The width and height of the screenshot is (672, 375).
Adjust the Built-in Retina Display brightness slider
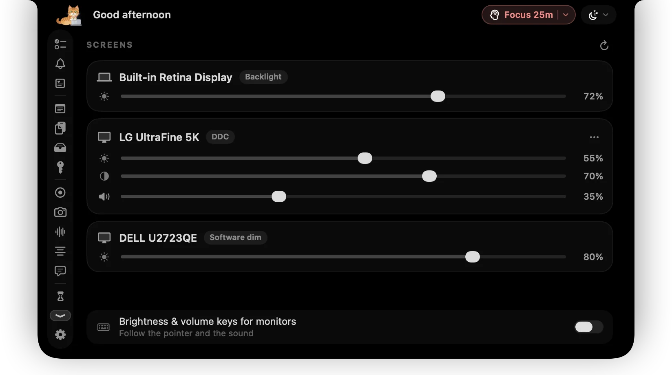click(x=343, y=97)
